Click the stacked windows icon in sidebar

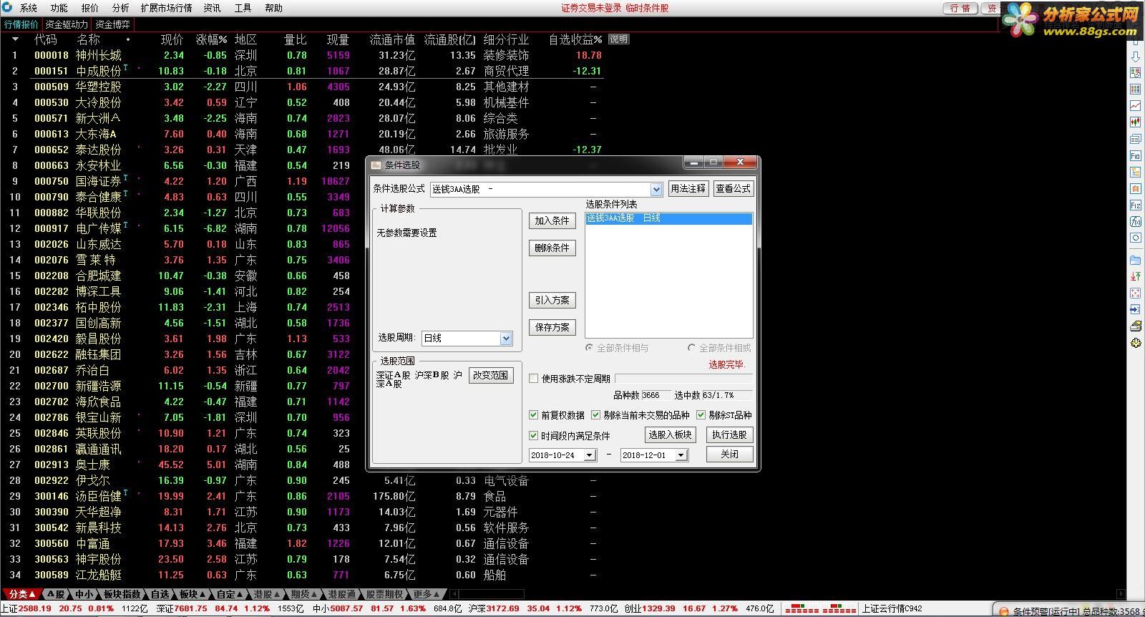pos(1135,139)
